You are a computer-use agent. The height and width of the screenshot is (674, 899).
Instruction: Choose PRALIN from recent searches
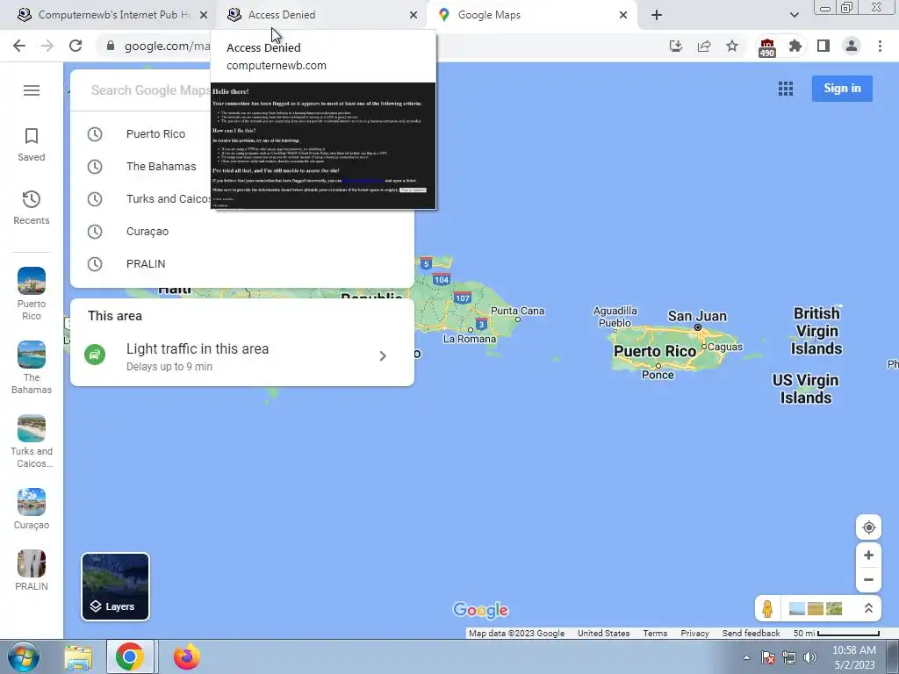242,263
